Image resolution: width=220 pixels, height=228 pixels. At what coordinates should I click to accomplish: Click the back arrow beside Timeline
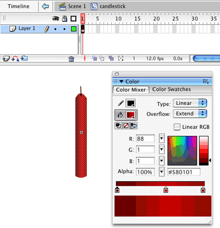(x=45, y=7)
